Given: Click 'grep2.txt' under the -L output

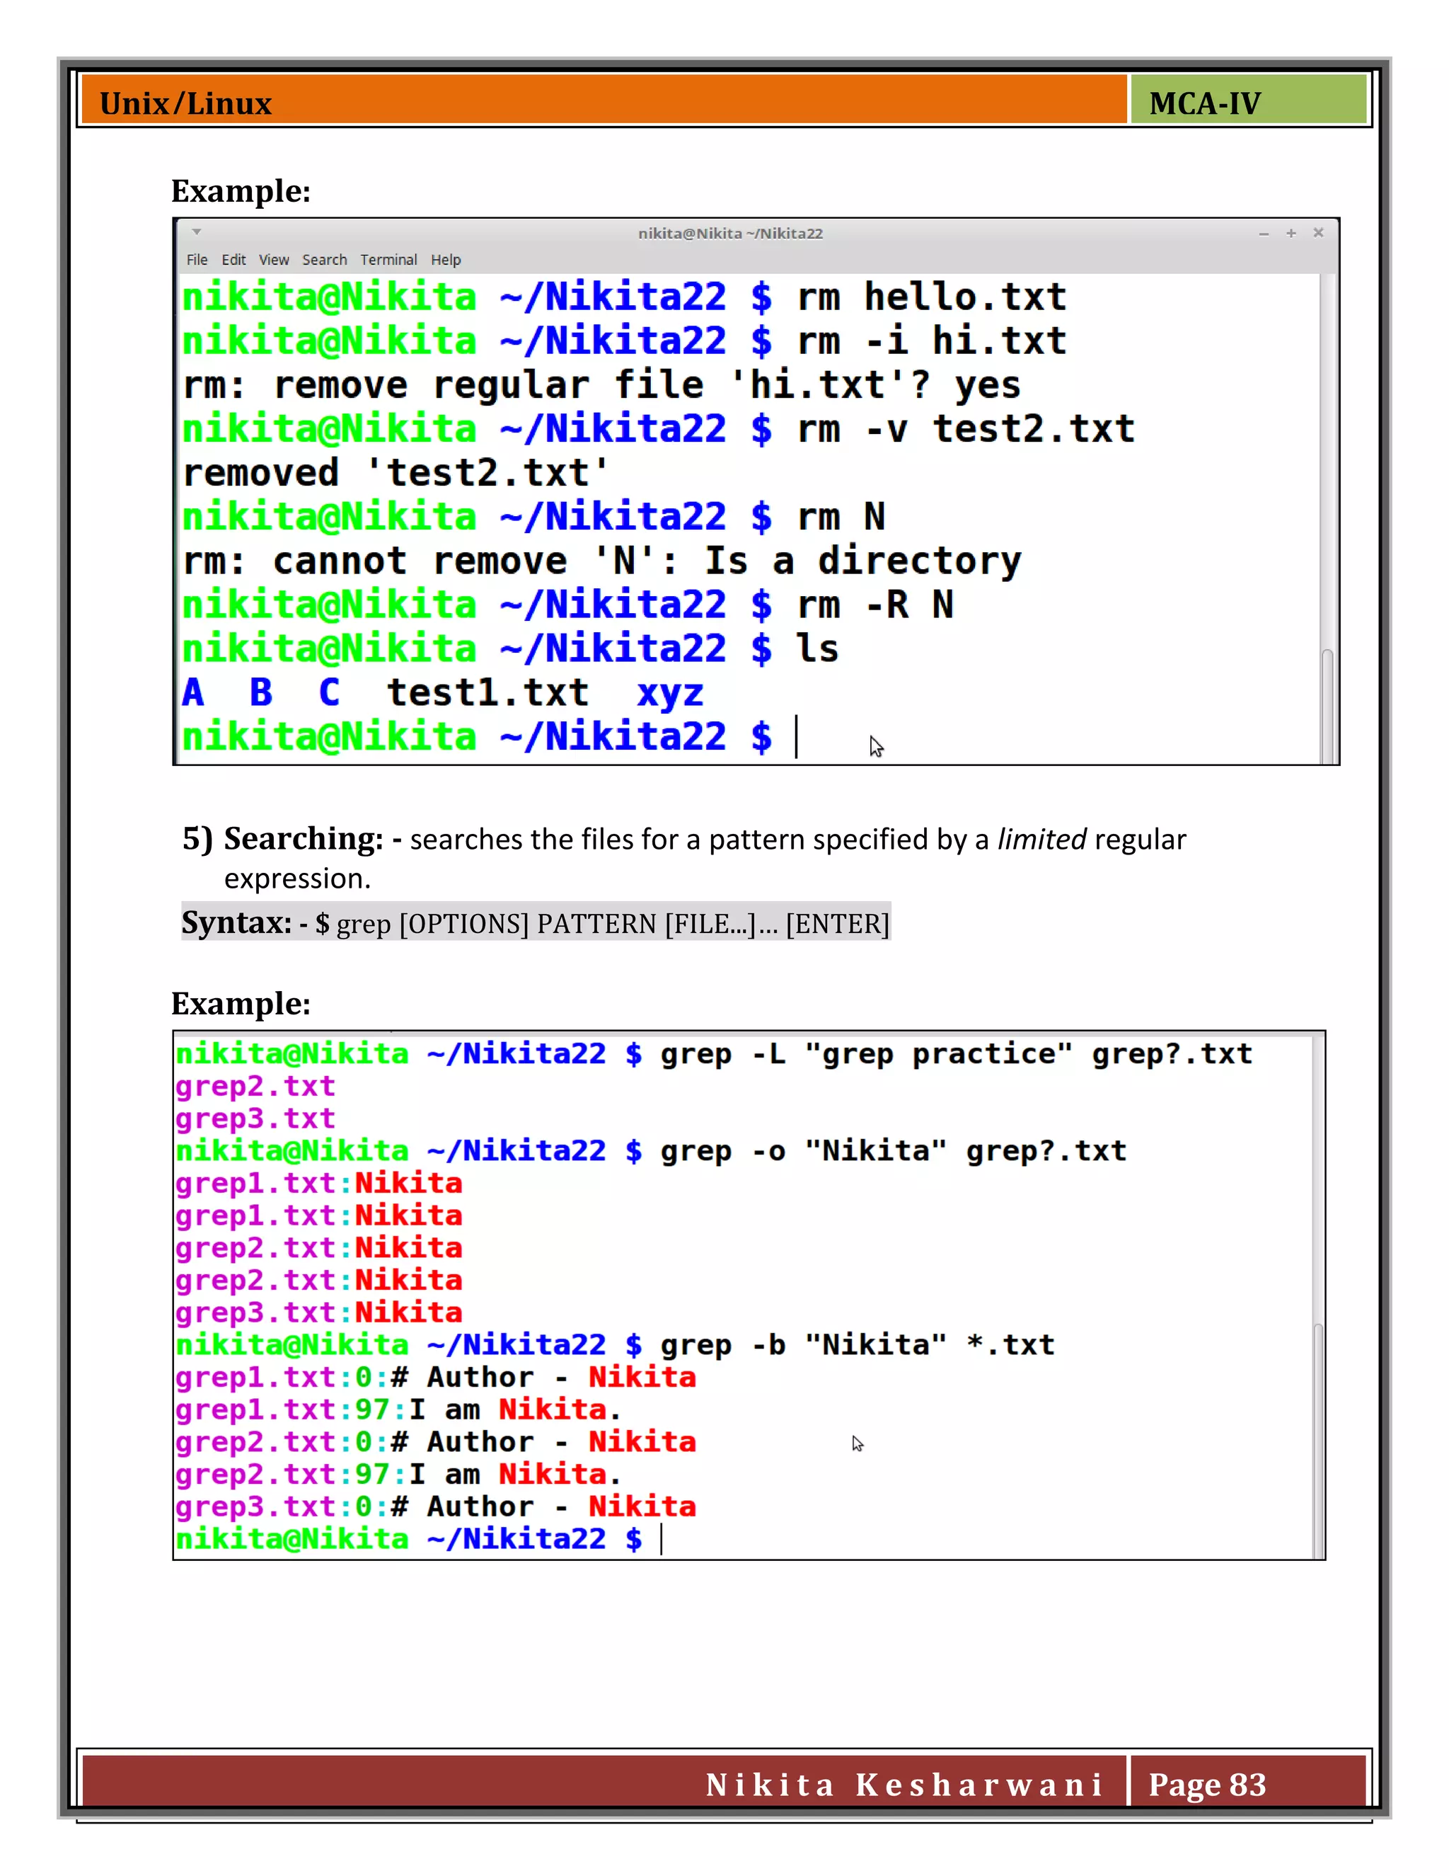Looking at the screenshot, I should click(255, 1087).
